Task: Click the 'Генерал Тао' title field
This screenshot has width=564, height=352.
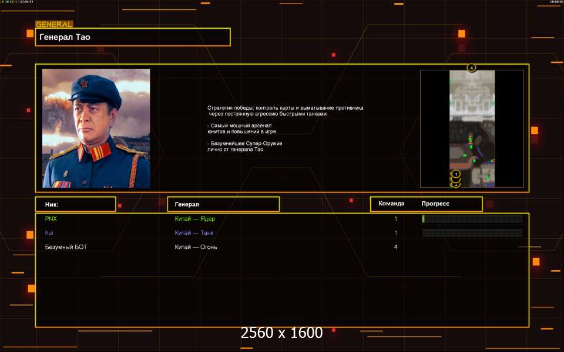Action: coord(133,37)
